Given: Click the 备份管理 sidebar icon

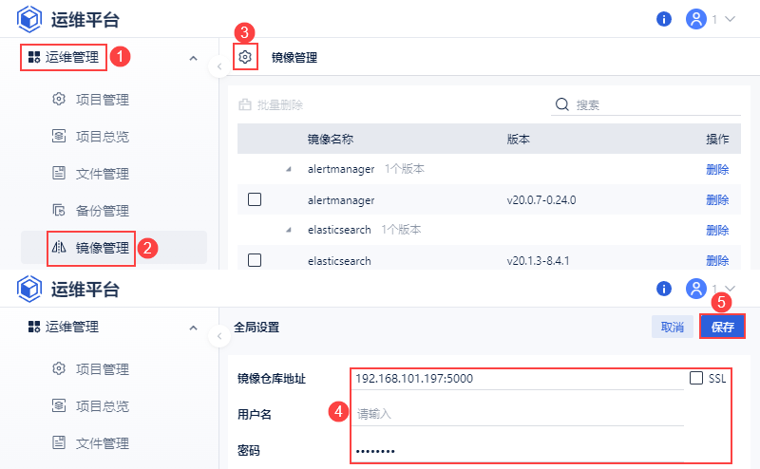Looking at the screenshot, I should pyautogui.click(x=59, y=211).
